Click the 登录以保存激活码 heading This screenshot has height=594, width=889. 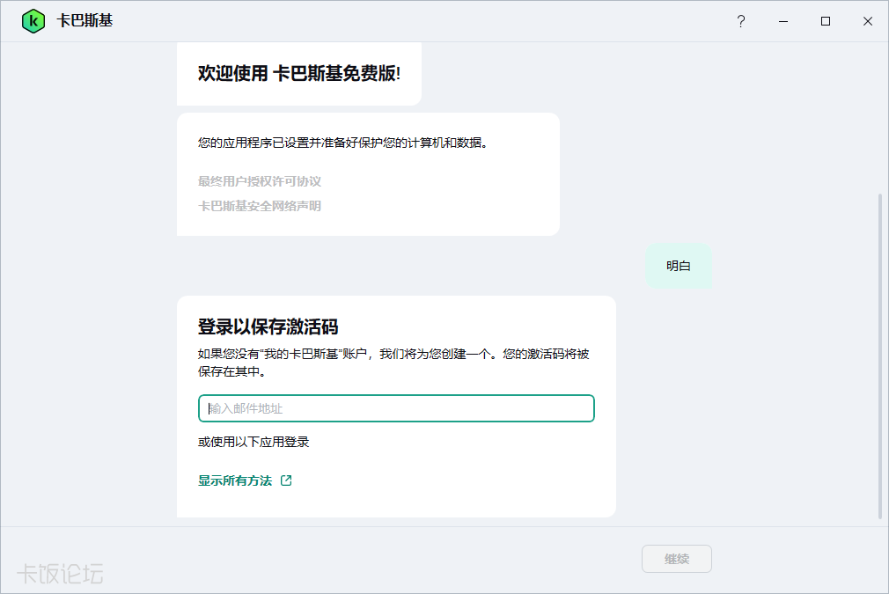(x=268, y=327)
